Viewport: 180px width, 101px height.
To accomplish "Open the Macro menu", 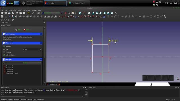I will [19, 10].
